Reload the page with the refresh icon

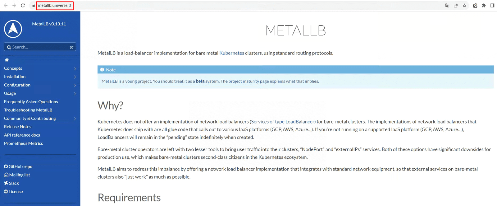click(x=23, y=5)
